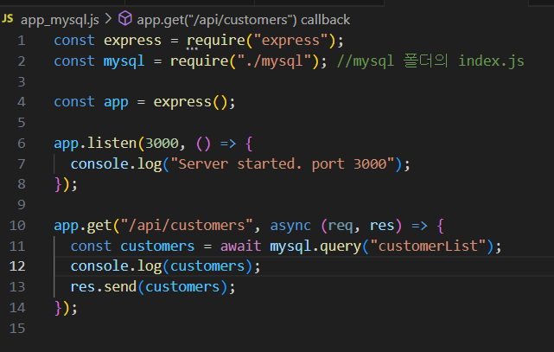Click the "/api/customers" string on line 10
Screen dimensions: 554x352
click(187, 226)
